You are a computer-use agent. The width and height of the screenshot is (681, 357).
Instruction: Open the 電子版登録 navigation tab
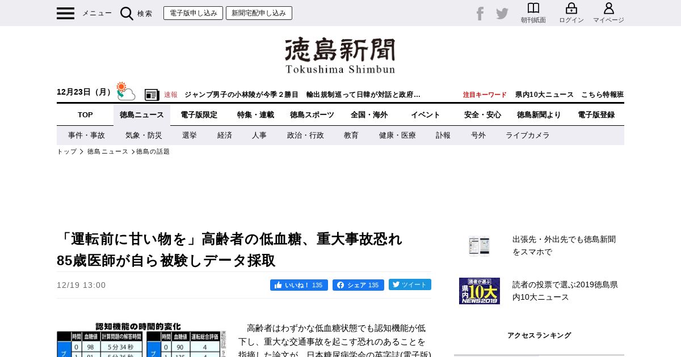pyautogui.click(x=596, y=114)
